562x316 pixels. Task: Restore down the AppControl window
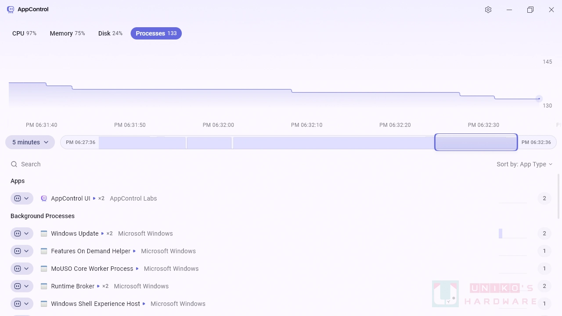tap(530, 10)
